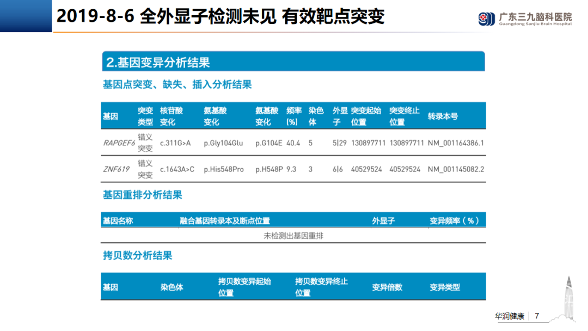This screenshot has height=331, width=588.
Task: Click the text 未检测出基因重排
Action: click(x=293, y=235)
